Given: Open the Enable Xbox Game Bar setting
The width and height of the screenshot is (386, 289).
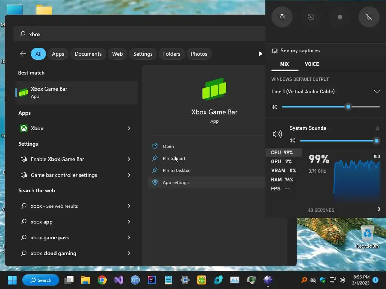Looking at the screenshot, I should 57,159.
